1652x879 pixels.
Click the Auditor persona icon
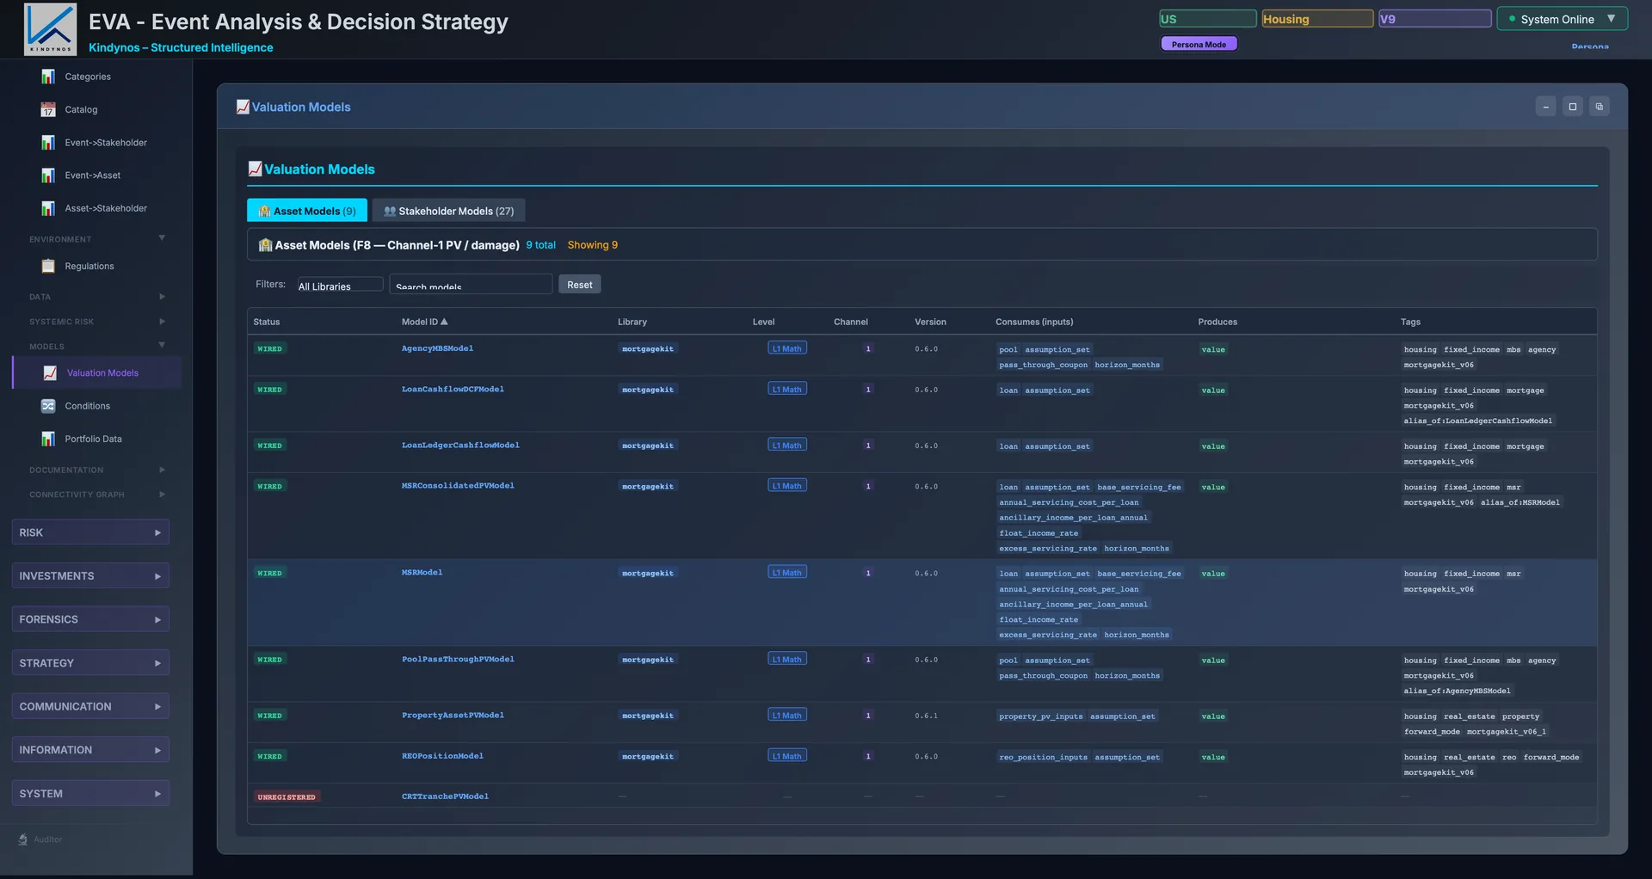[23, 839]
